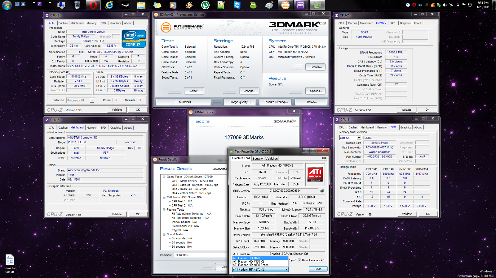Click Validate in the CPU-Z Memory window
The width and height of the screenshot is (496, 278).
click(x=406, y=110)
